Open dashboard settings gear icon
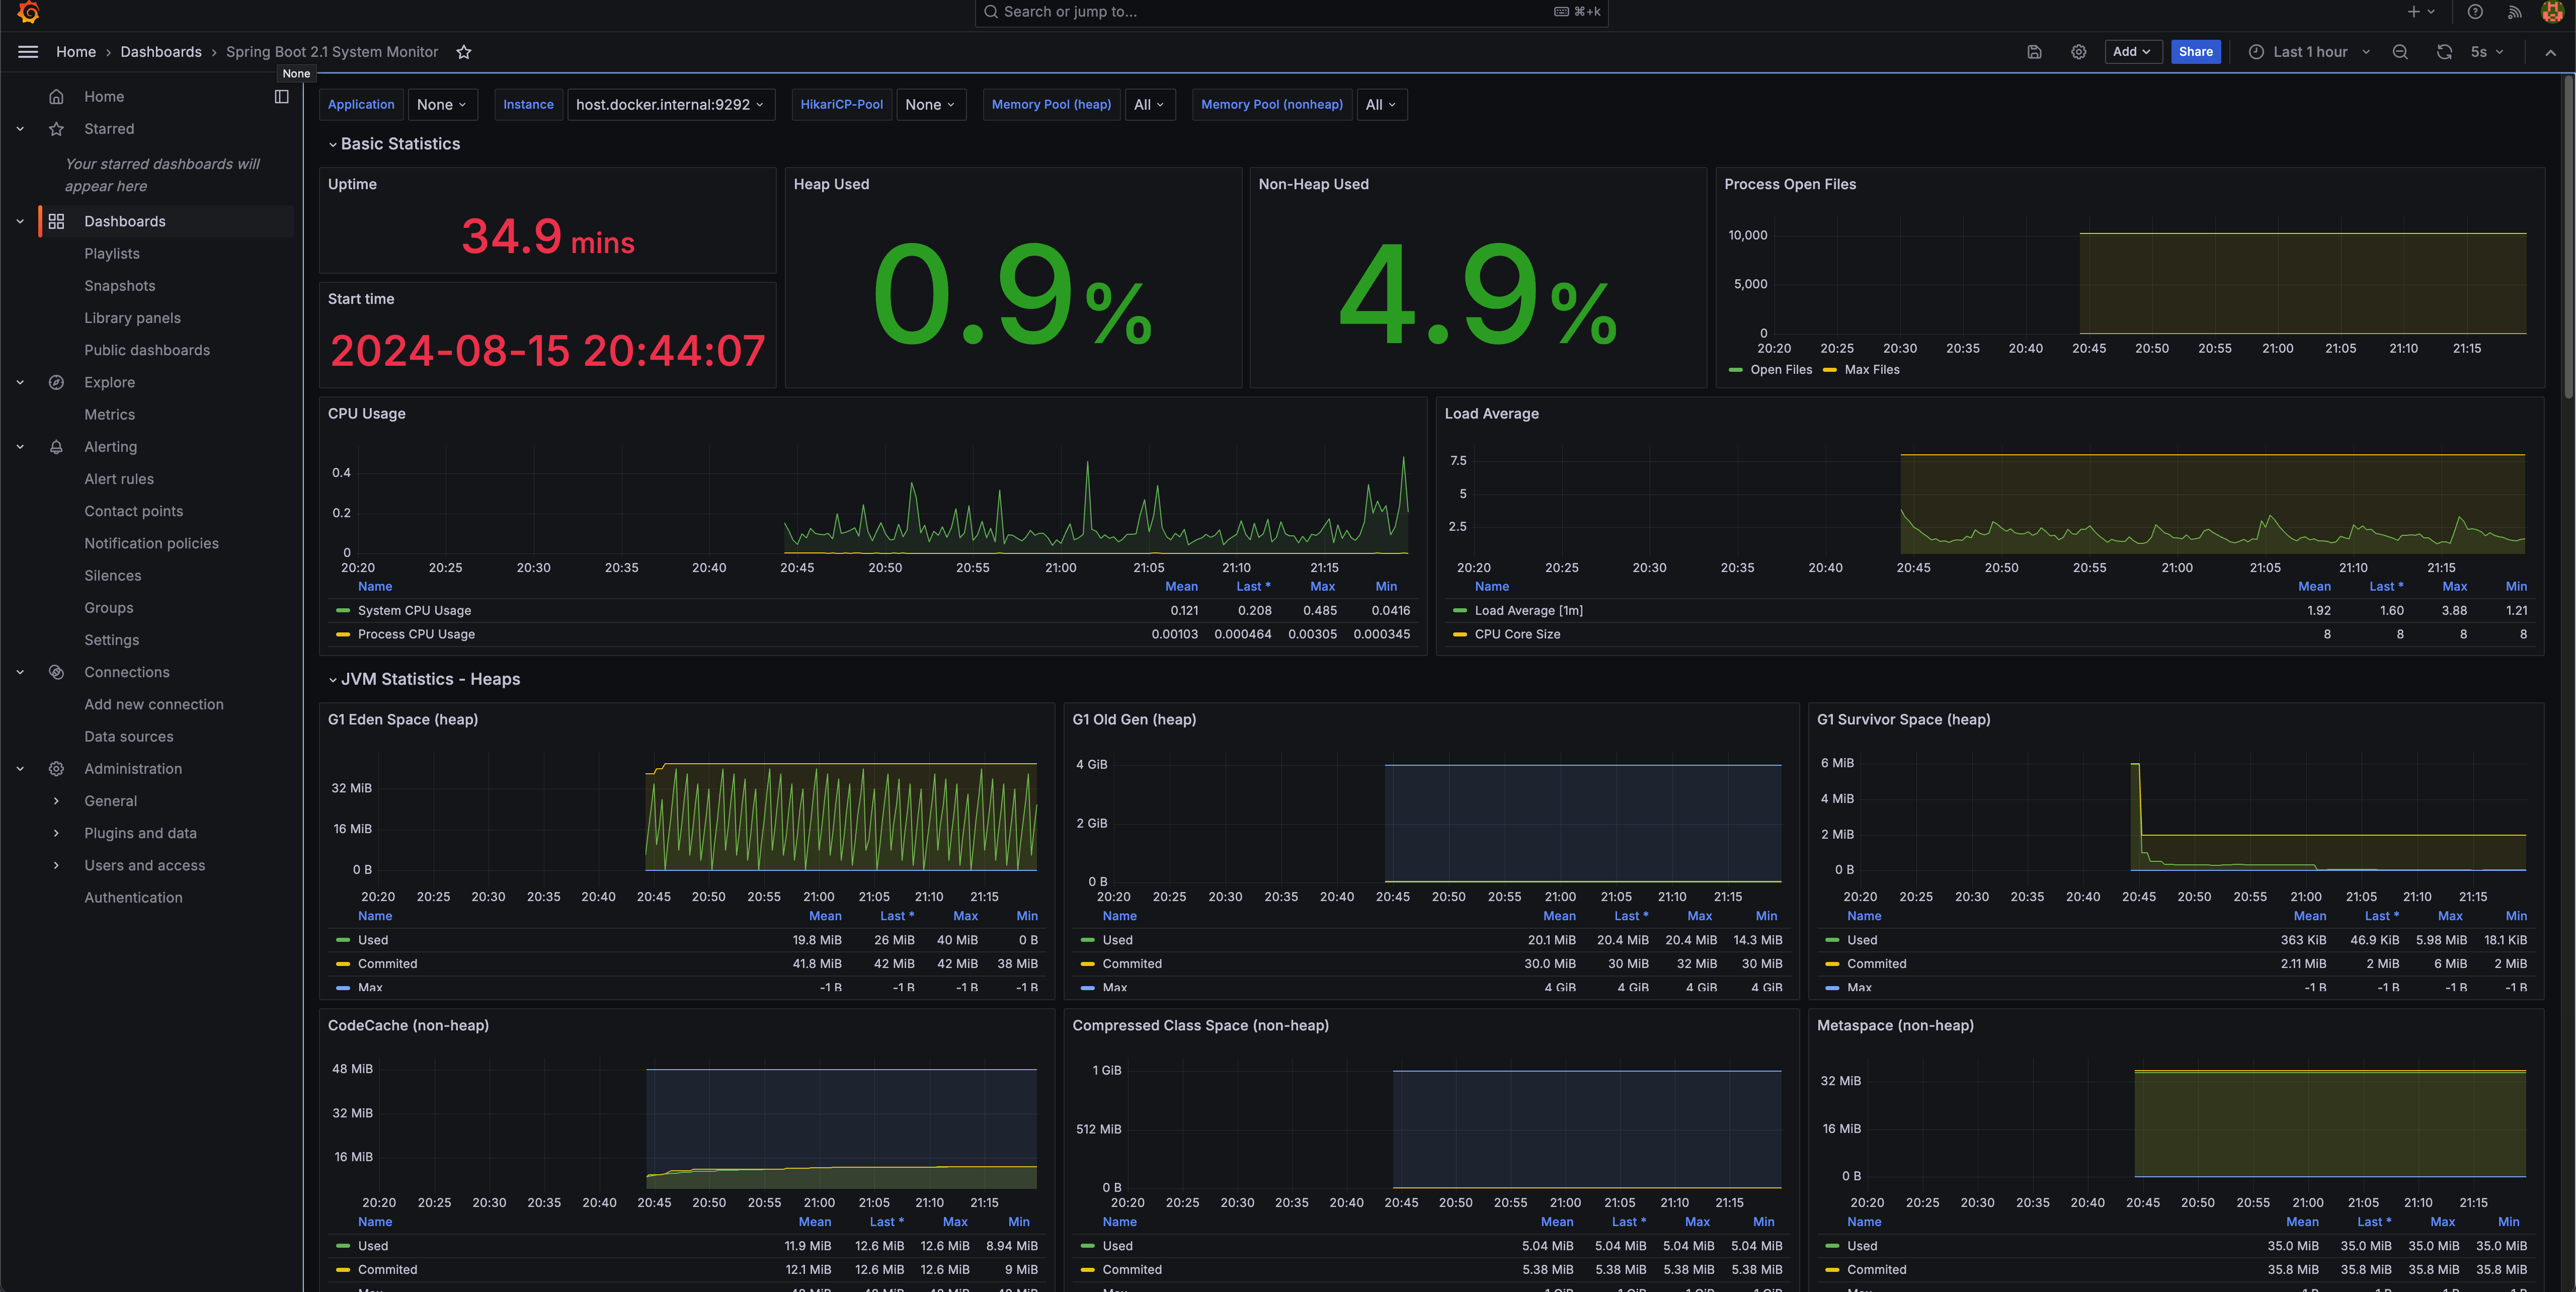This screenshot has width=2576, height=1292. click(2078, 52)
